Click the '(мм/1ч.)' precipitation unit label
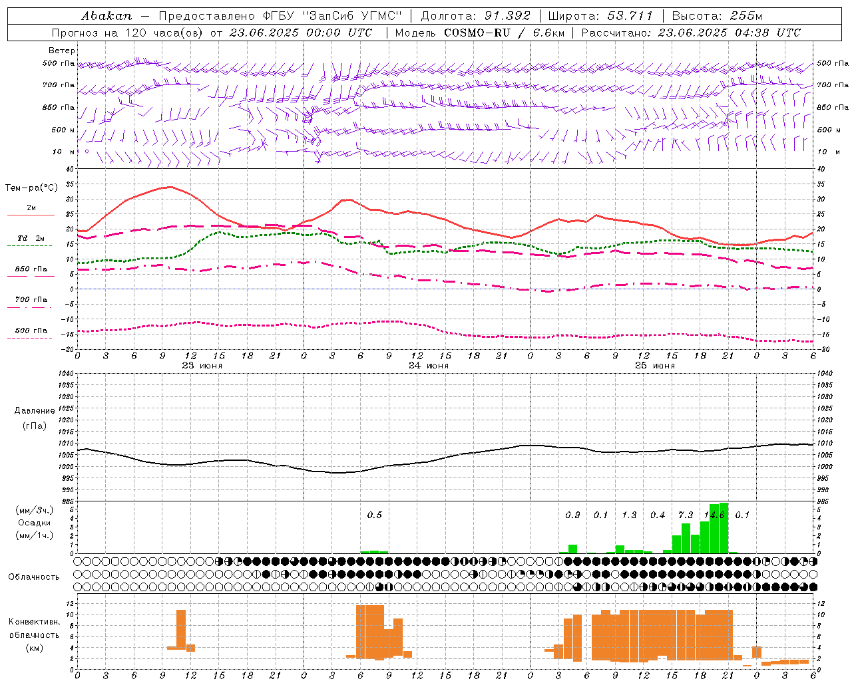852x681 pixels. 34,535
